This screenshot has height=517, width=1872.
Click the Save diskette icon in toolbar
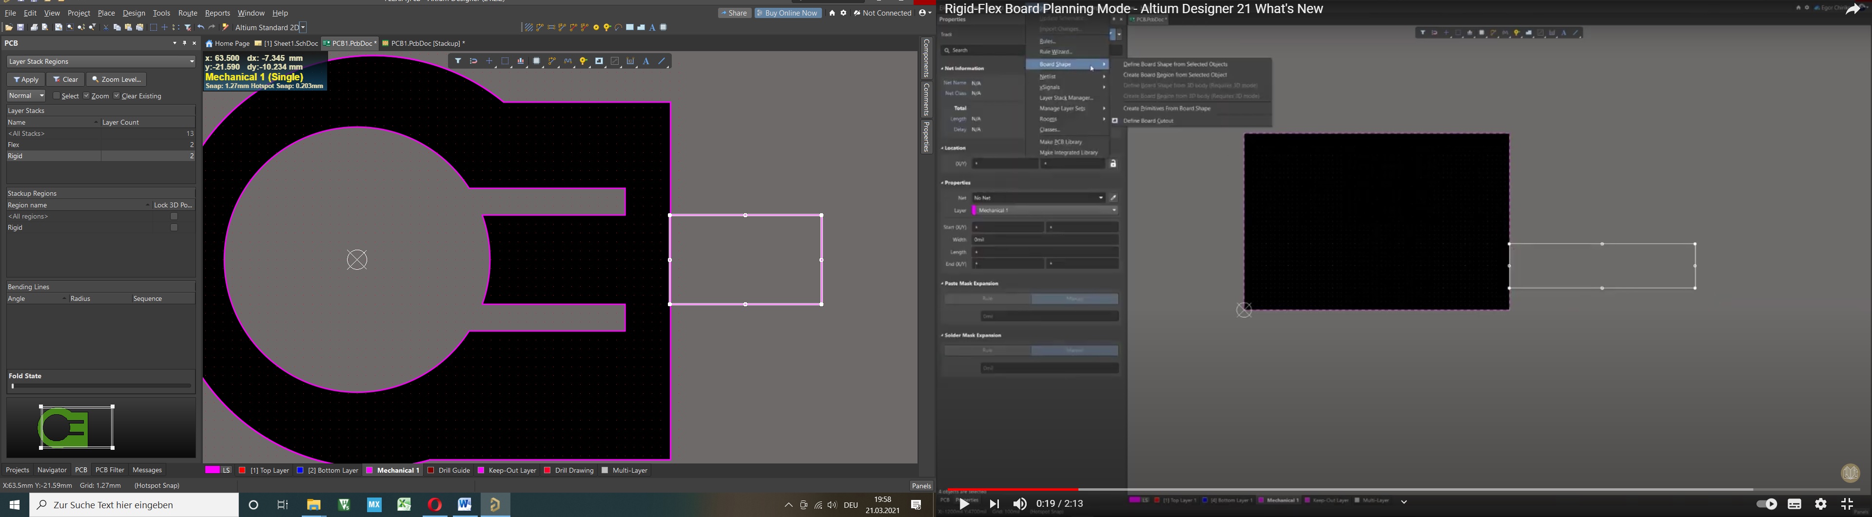click(x=20, y=28)
